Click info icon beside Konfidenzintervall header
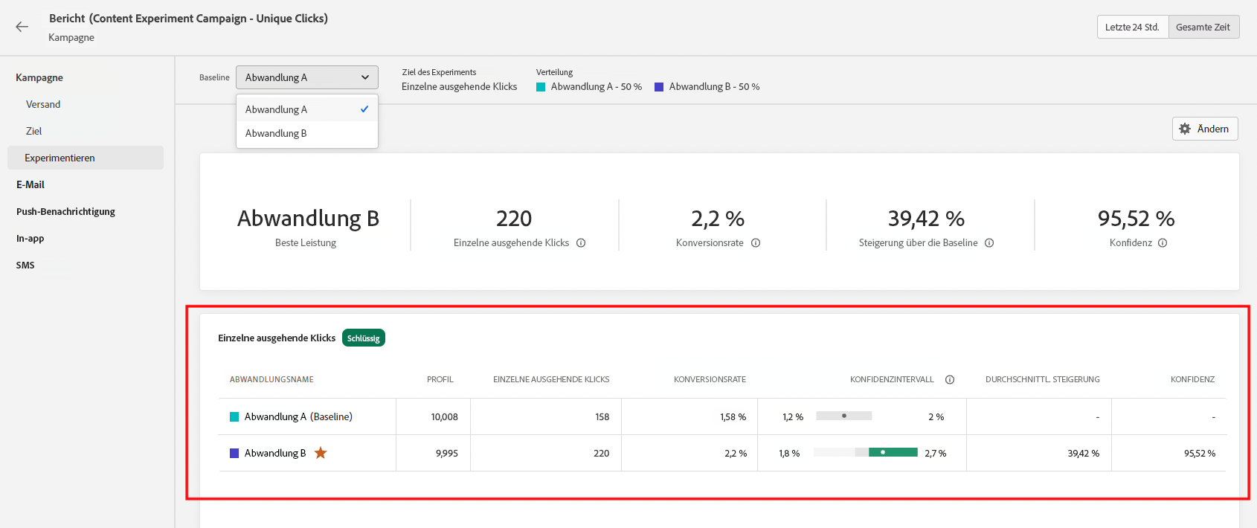The width and height of the screenshot is (1257, 528). (x=950, y=379)
